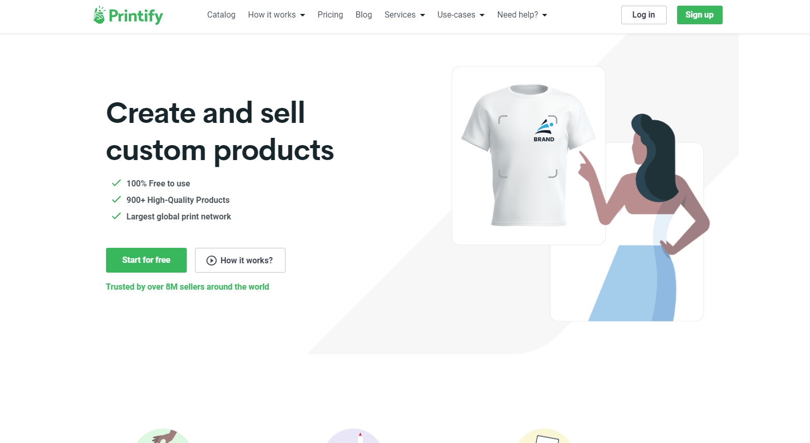
Task: Click the green Sign up button
Action: pos(699,15)
